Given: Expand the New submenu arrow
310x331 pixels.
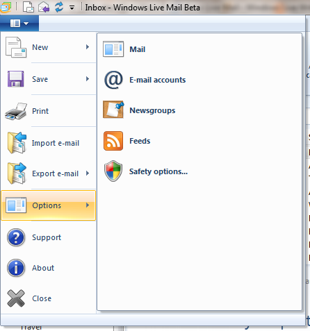Looking at the screenshot, I should [x=88, y=47].
